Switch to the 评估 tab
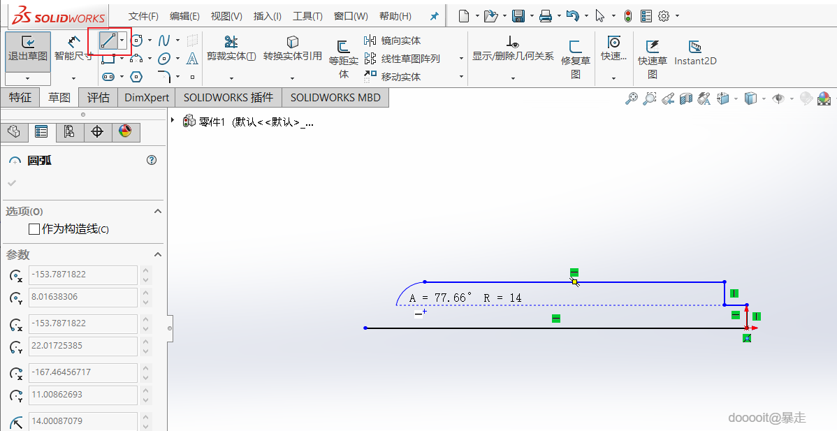 point(99,98)
